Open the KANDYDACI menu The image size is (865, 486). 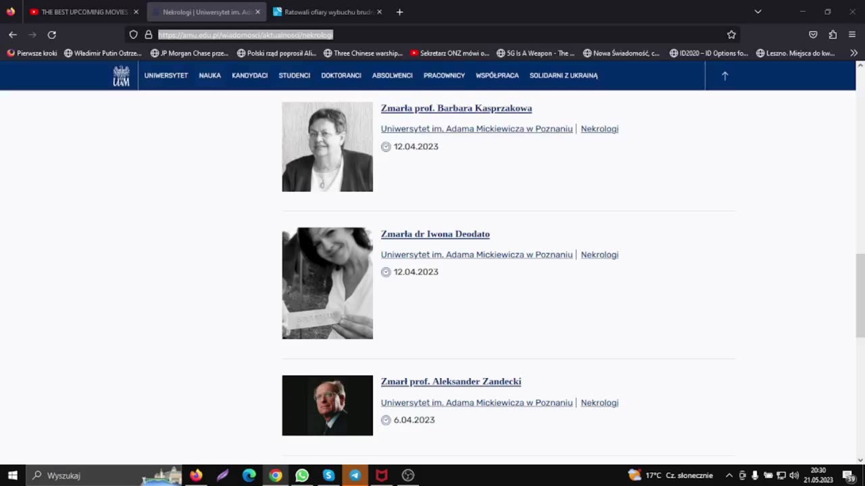pos(250,76)
